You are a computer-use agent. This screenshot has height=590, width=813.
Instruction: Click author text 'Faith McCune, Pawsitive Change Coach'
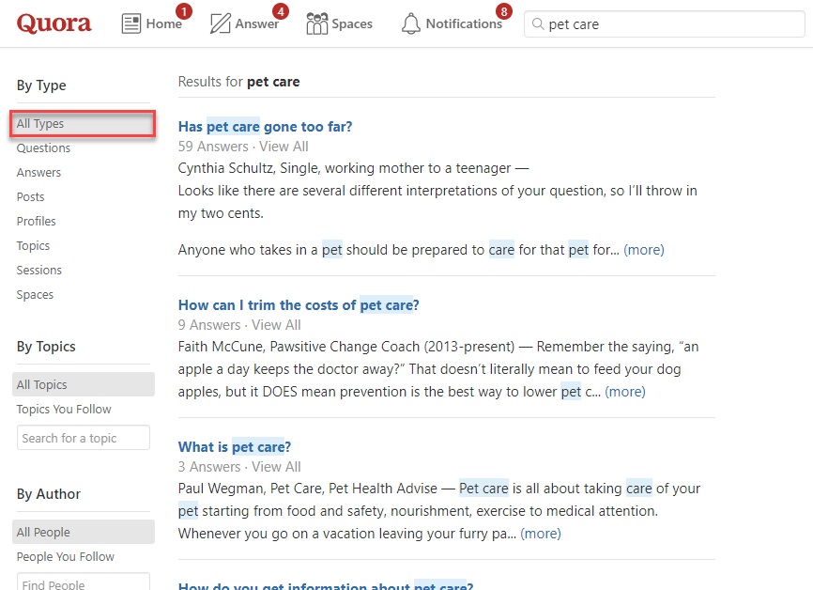(299, 346)
